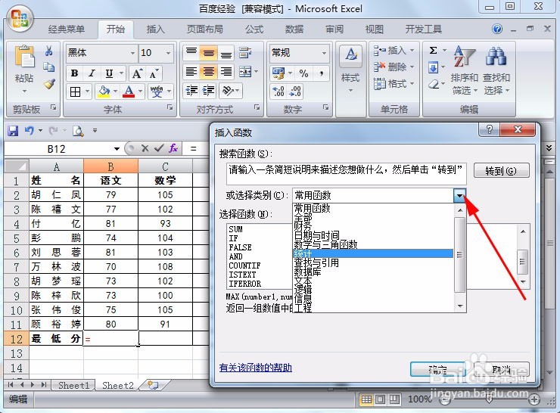
Task: Click the 转到(G) button
Action: 501,171
